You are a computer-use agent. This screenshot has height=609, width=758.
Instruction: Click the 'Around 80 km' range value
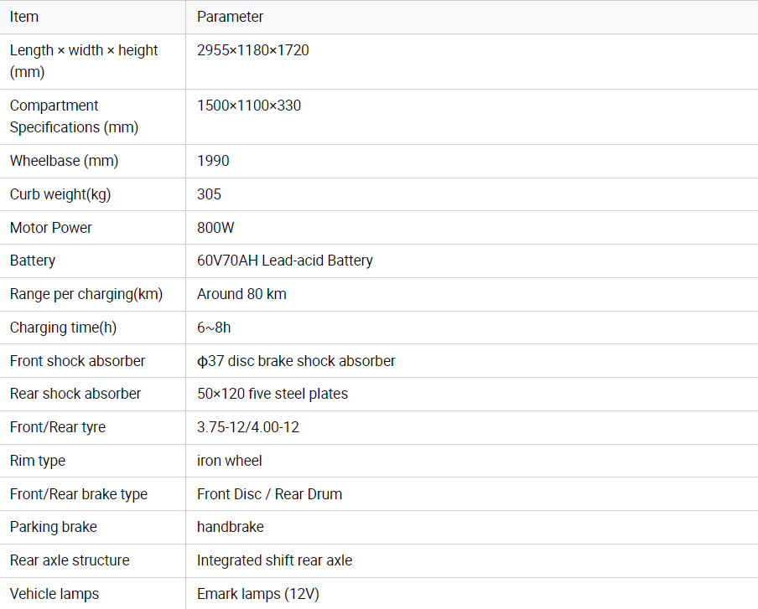(241, 294)
